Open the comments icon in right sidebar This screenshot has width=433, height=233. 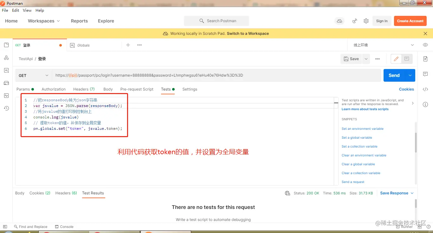(425, 74)
